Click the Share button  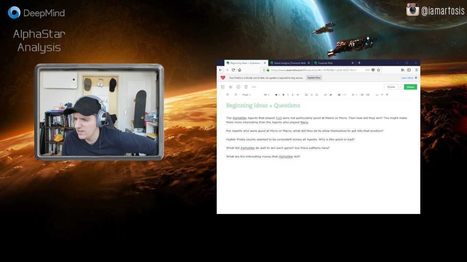click(391, 87)
